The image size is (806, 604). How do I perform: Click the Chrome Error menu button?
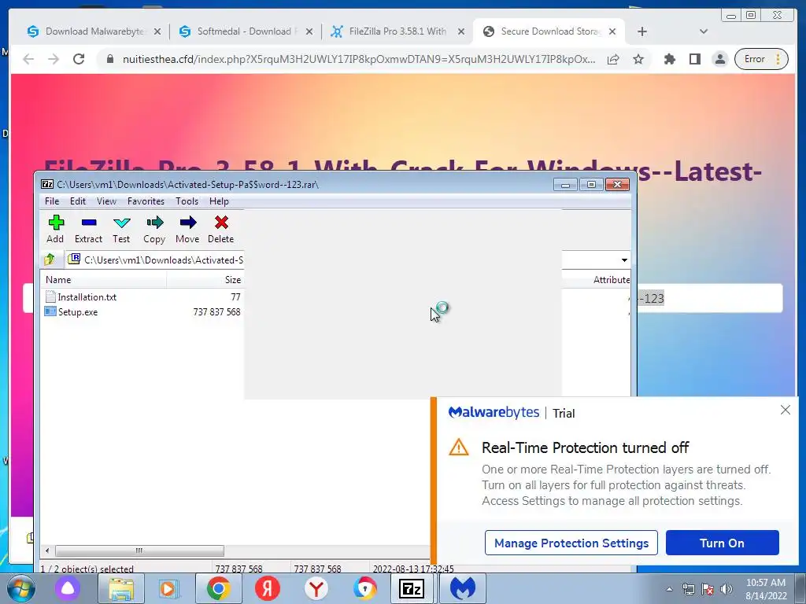coord(761,59)
